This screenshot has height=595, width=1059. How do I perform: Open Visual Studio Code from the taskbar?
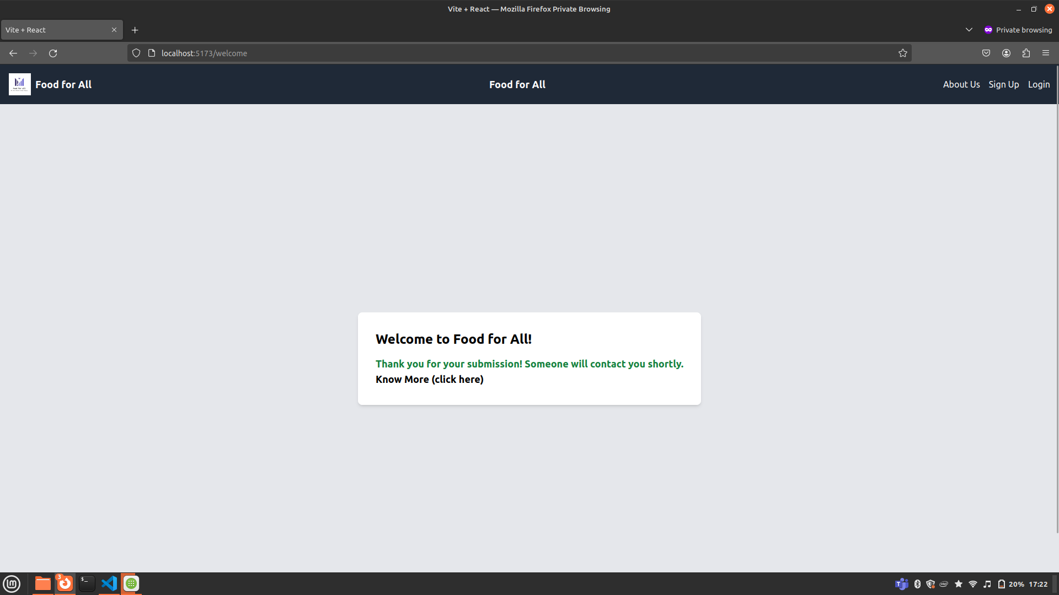pyautogui.click(x=109, y=583)
